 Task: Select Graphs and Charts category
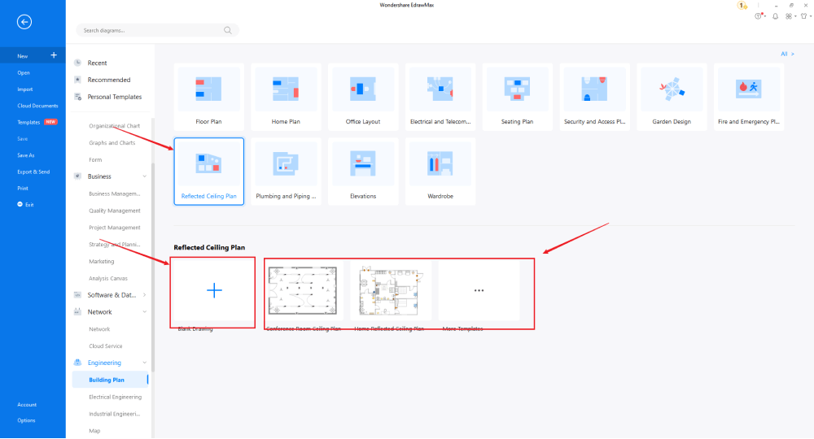click(x=112, y=142)
